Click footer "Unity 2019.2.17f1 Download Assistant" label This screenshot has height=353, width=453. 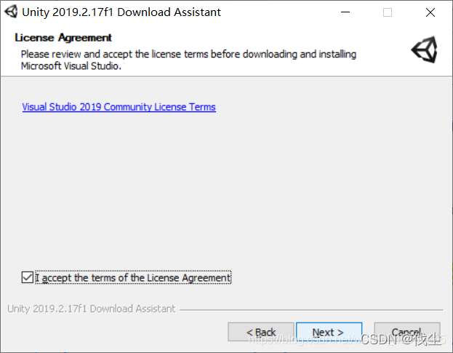coord(92,309)
